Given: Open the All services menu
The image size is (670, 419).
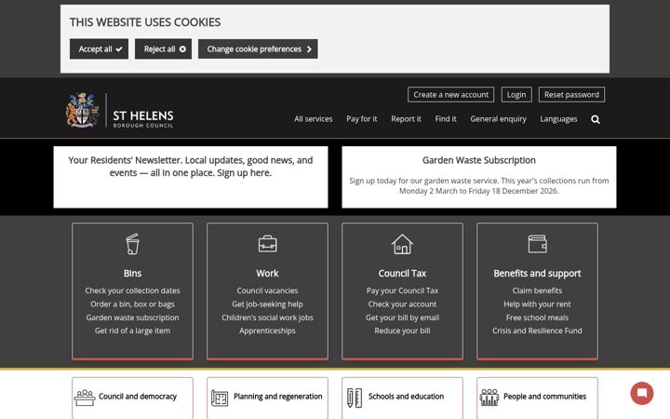Looking at the screenshot, I should point(314,119).
